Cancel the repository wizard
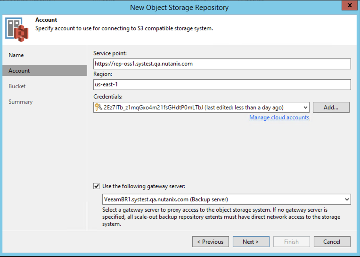The height and width of the screenshot is (257, 360). 332,242
